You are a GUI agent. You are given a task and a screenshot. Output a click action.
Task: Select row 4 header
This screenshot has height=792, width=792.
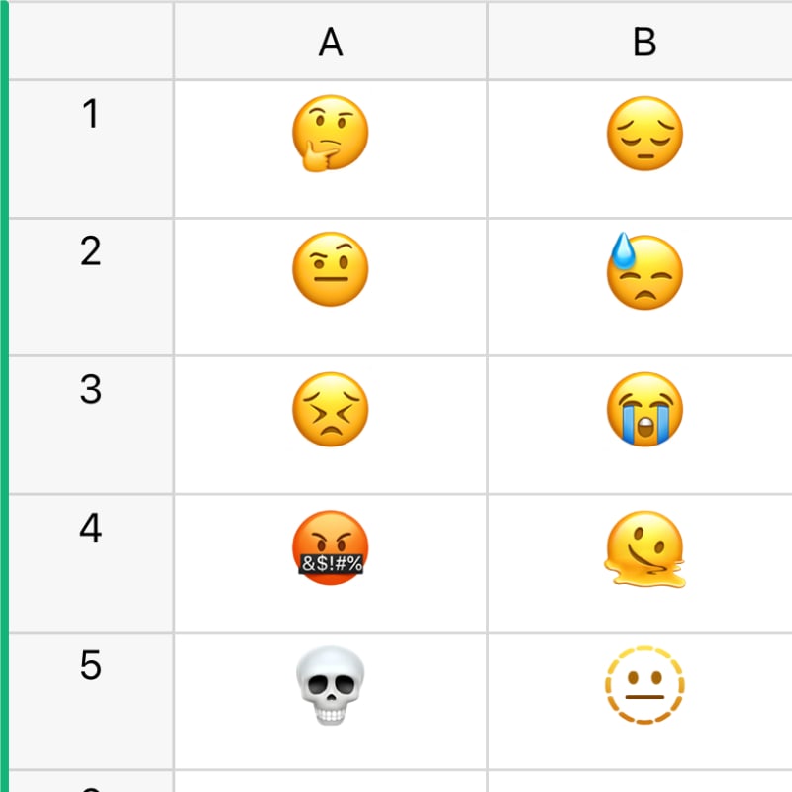tap(90, 562)
